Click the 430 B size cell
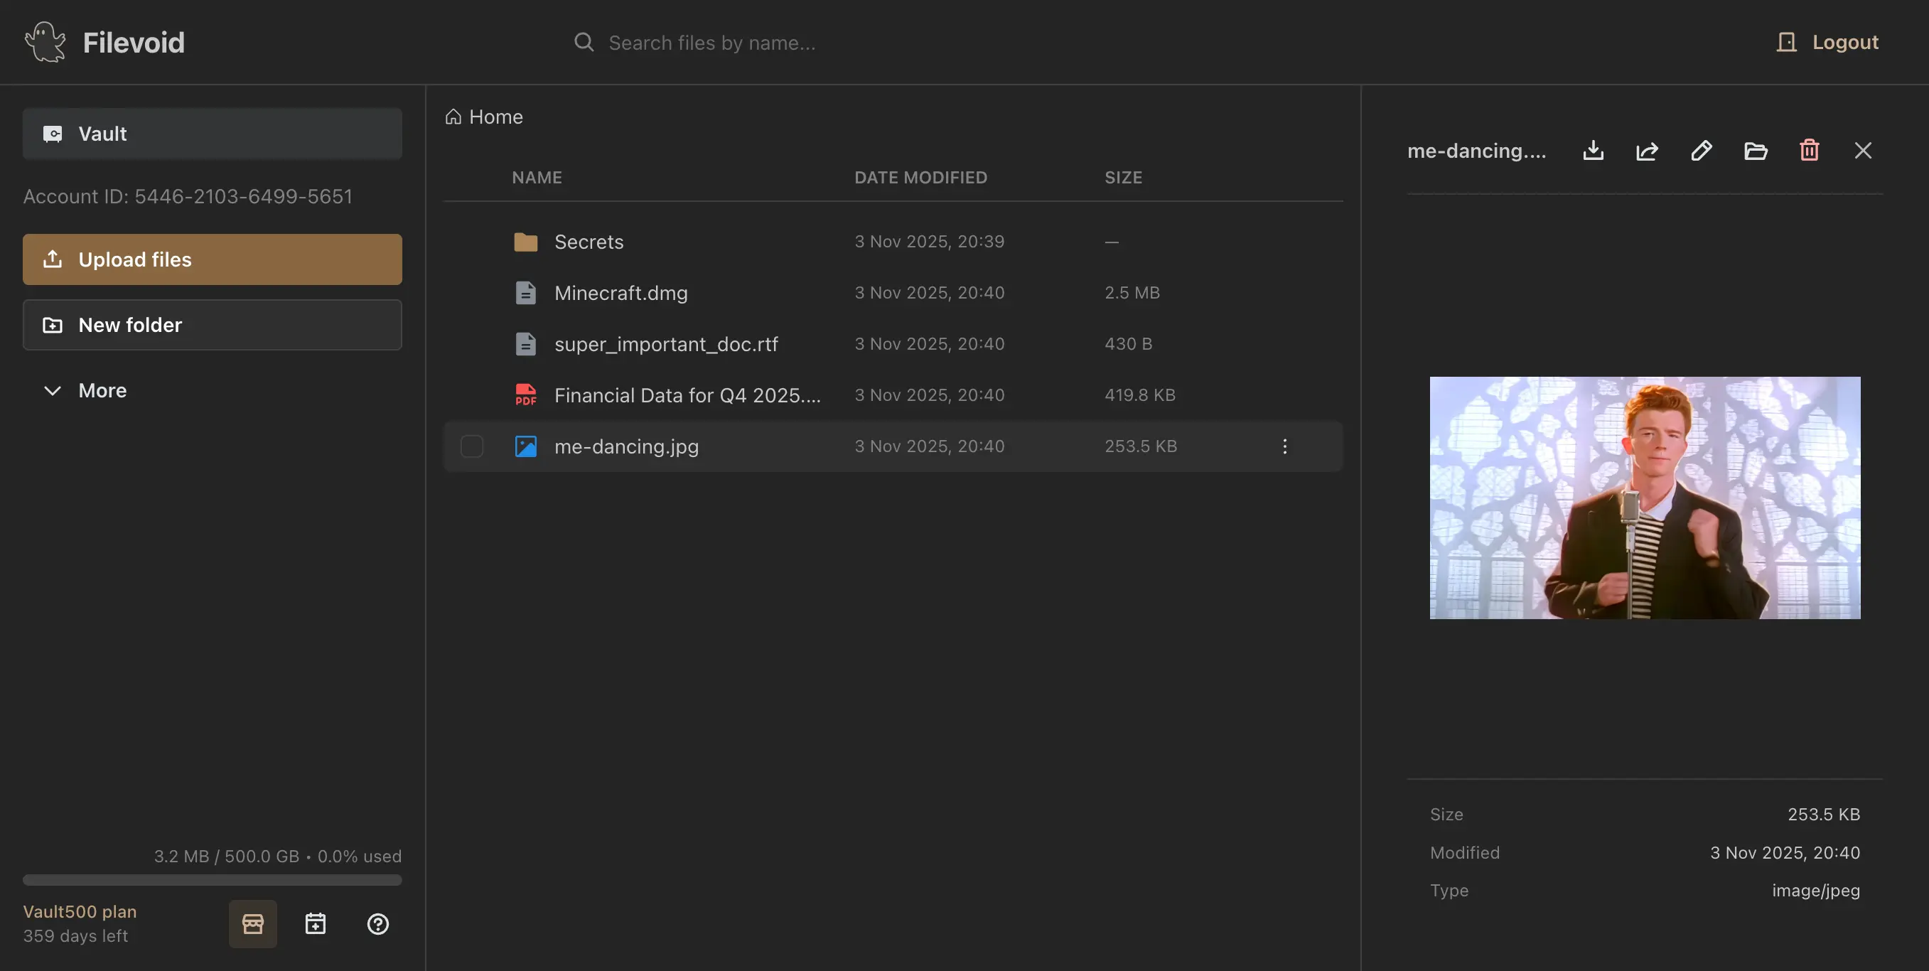The width and height of the screenshot is (1929, 971). point(1129,343)
